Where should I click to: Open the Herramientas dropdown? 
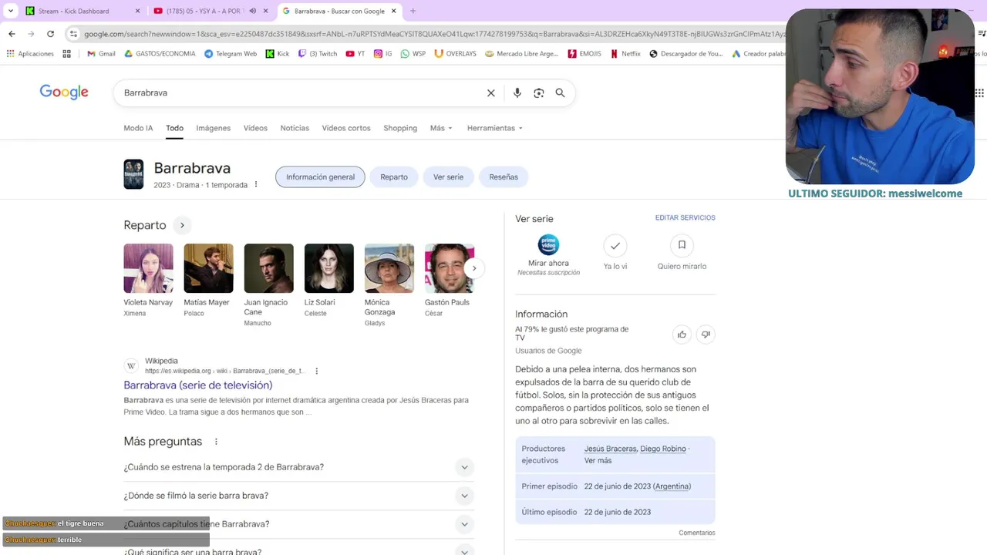pos(494,128)
